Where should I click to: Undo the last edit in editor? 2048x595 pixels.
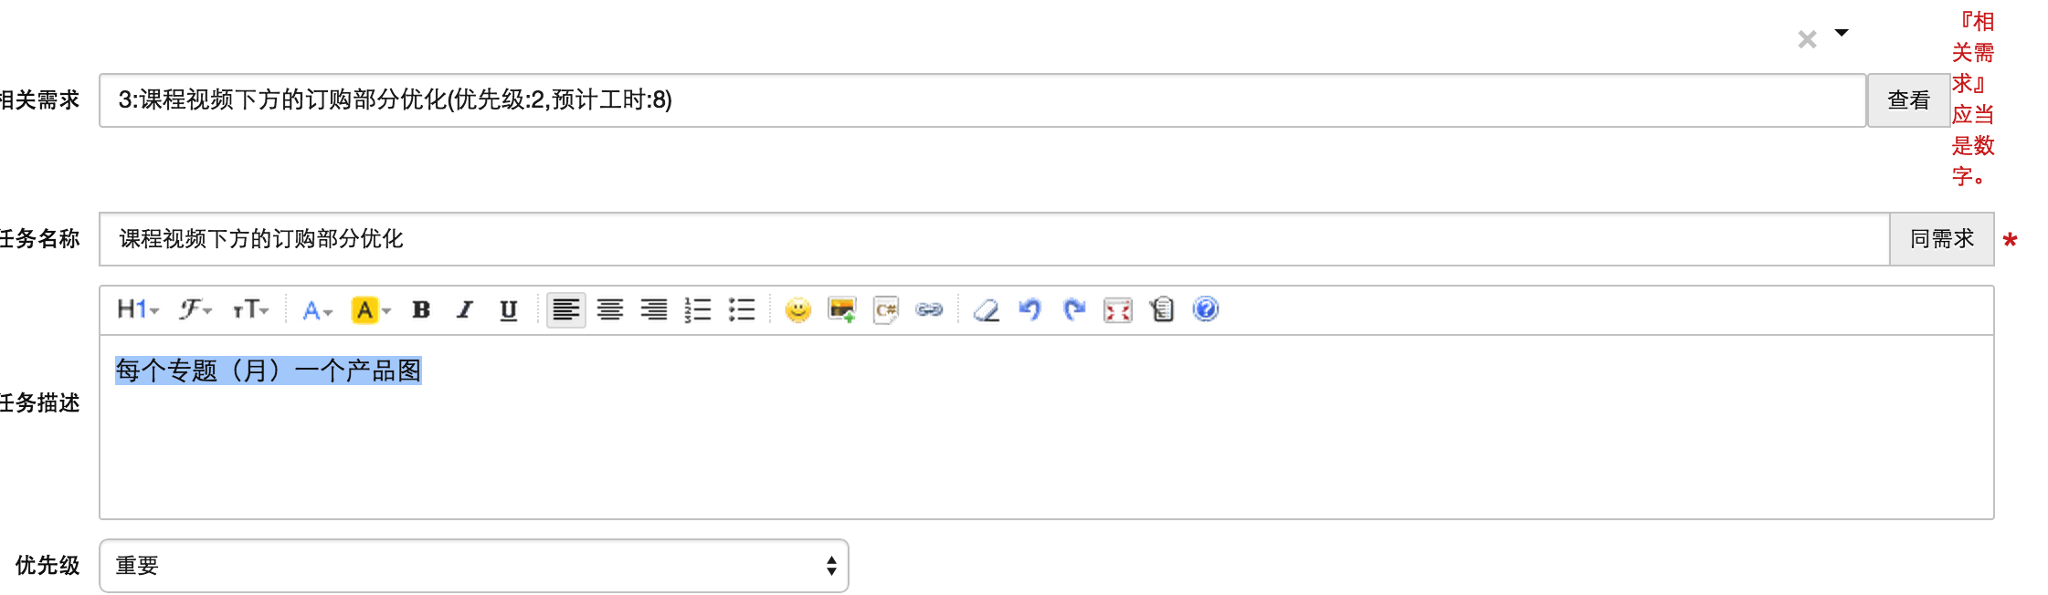coord(1029,310)
